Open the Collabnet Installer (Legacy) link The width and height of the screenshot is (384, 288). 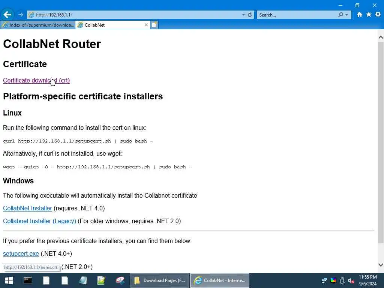[39, 221]
